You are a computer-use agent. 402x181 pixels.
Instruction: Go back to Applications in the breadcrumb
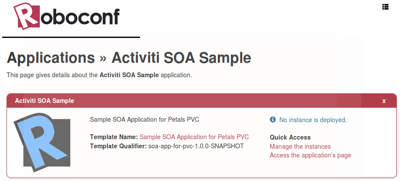(x=51, y=58)
